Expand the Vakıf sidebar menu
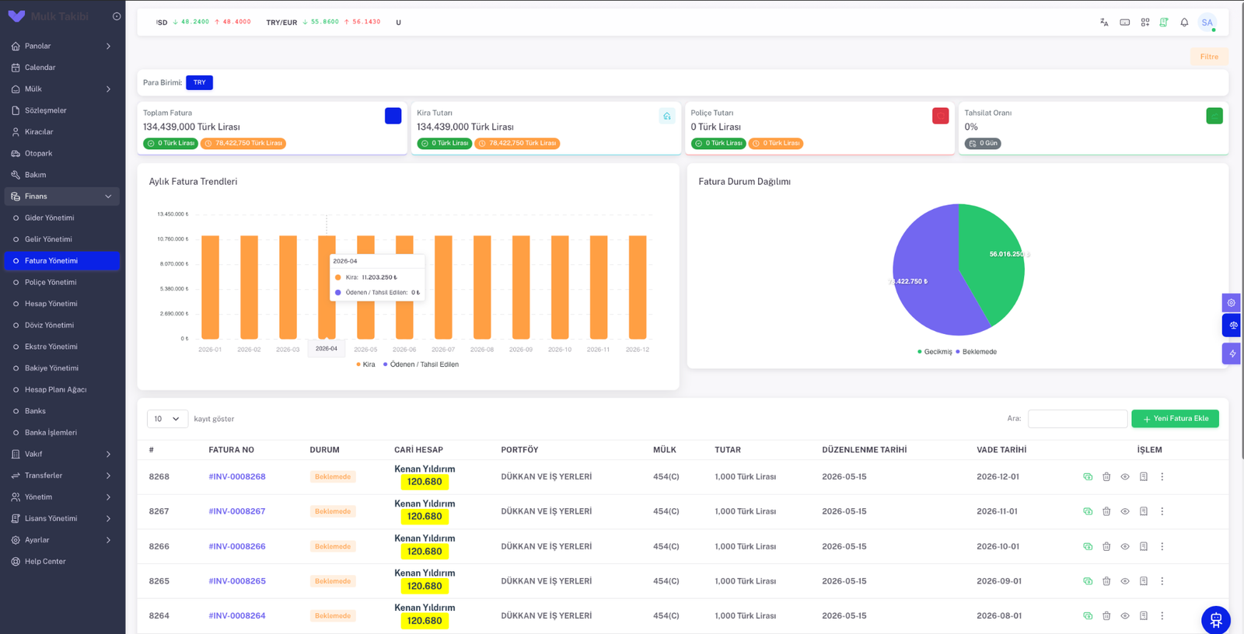Screen dimensions: 1244x634 coord(62,454)
